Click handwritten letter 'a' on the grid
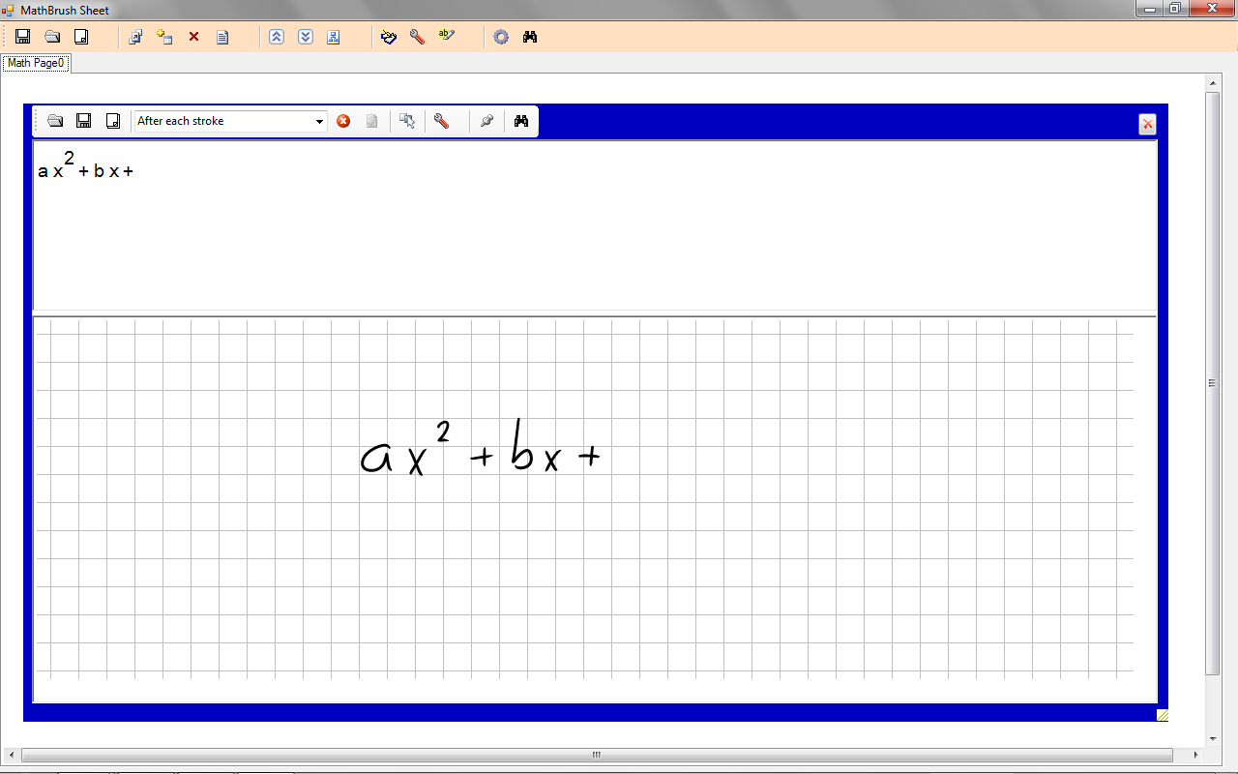Screen dimensions: 1238x774 pos(376,457)
